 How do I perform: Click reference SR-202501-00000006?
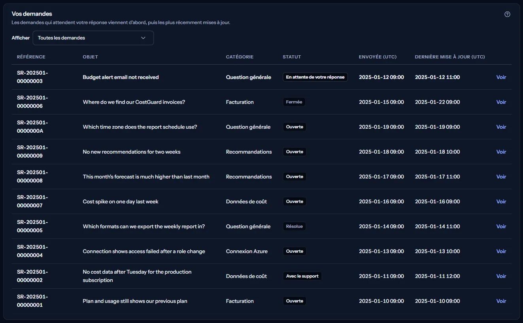point(32,102)
